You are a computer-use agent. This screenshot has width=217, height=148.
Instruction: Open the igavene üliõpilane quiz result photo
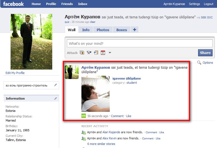[96, 94]
